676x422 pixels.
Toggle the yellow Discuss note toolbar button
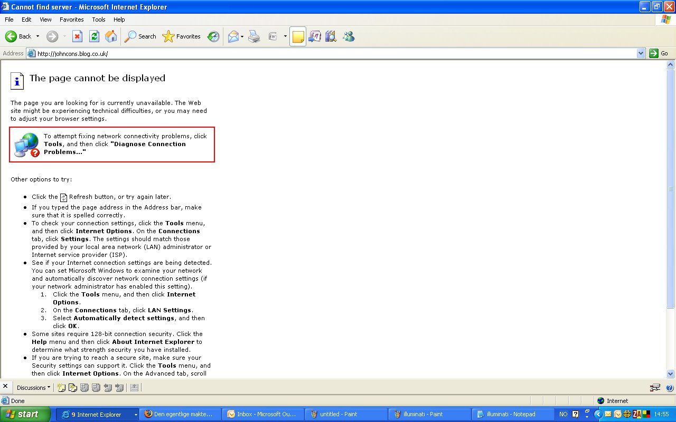pyautogui.click(x=298, y=36)
